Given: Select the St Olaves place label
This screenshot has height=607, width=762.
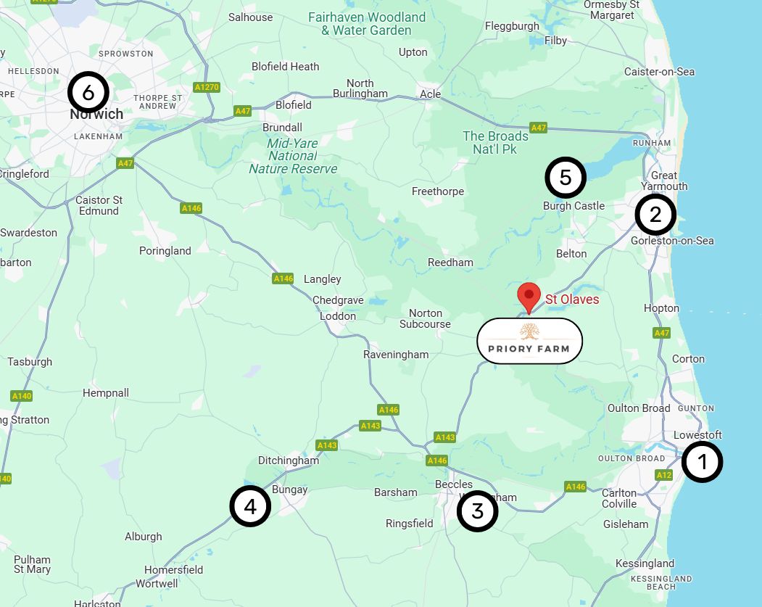Looking at the screenshot, I should point(572,299).
